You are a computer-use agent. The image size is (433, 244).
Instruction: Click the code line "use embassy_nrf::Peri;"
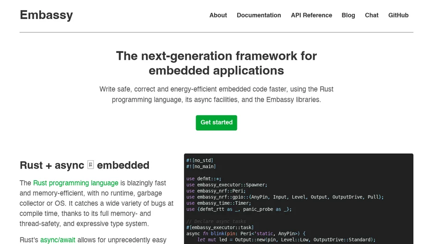216,191
